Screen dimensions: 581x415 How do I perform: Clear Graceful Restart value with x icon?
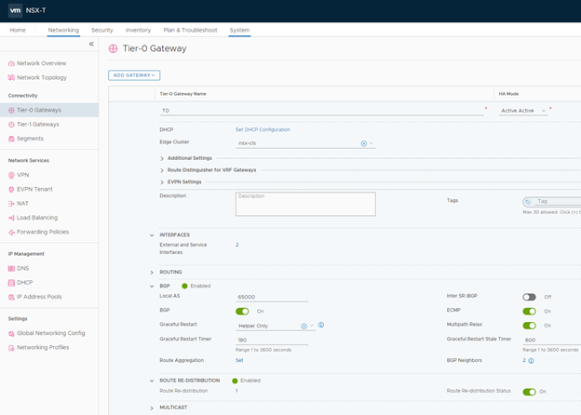tap(304, 327)
